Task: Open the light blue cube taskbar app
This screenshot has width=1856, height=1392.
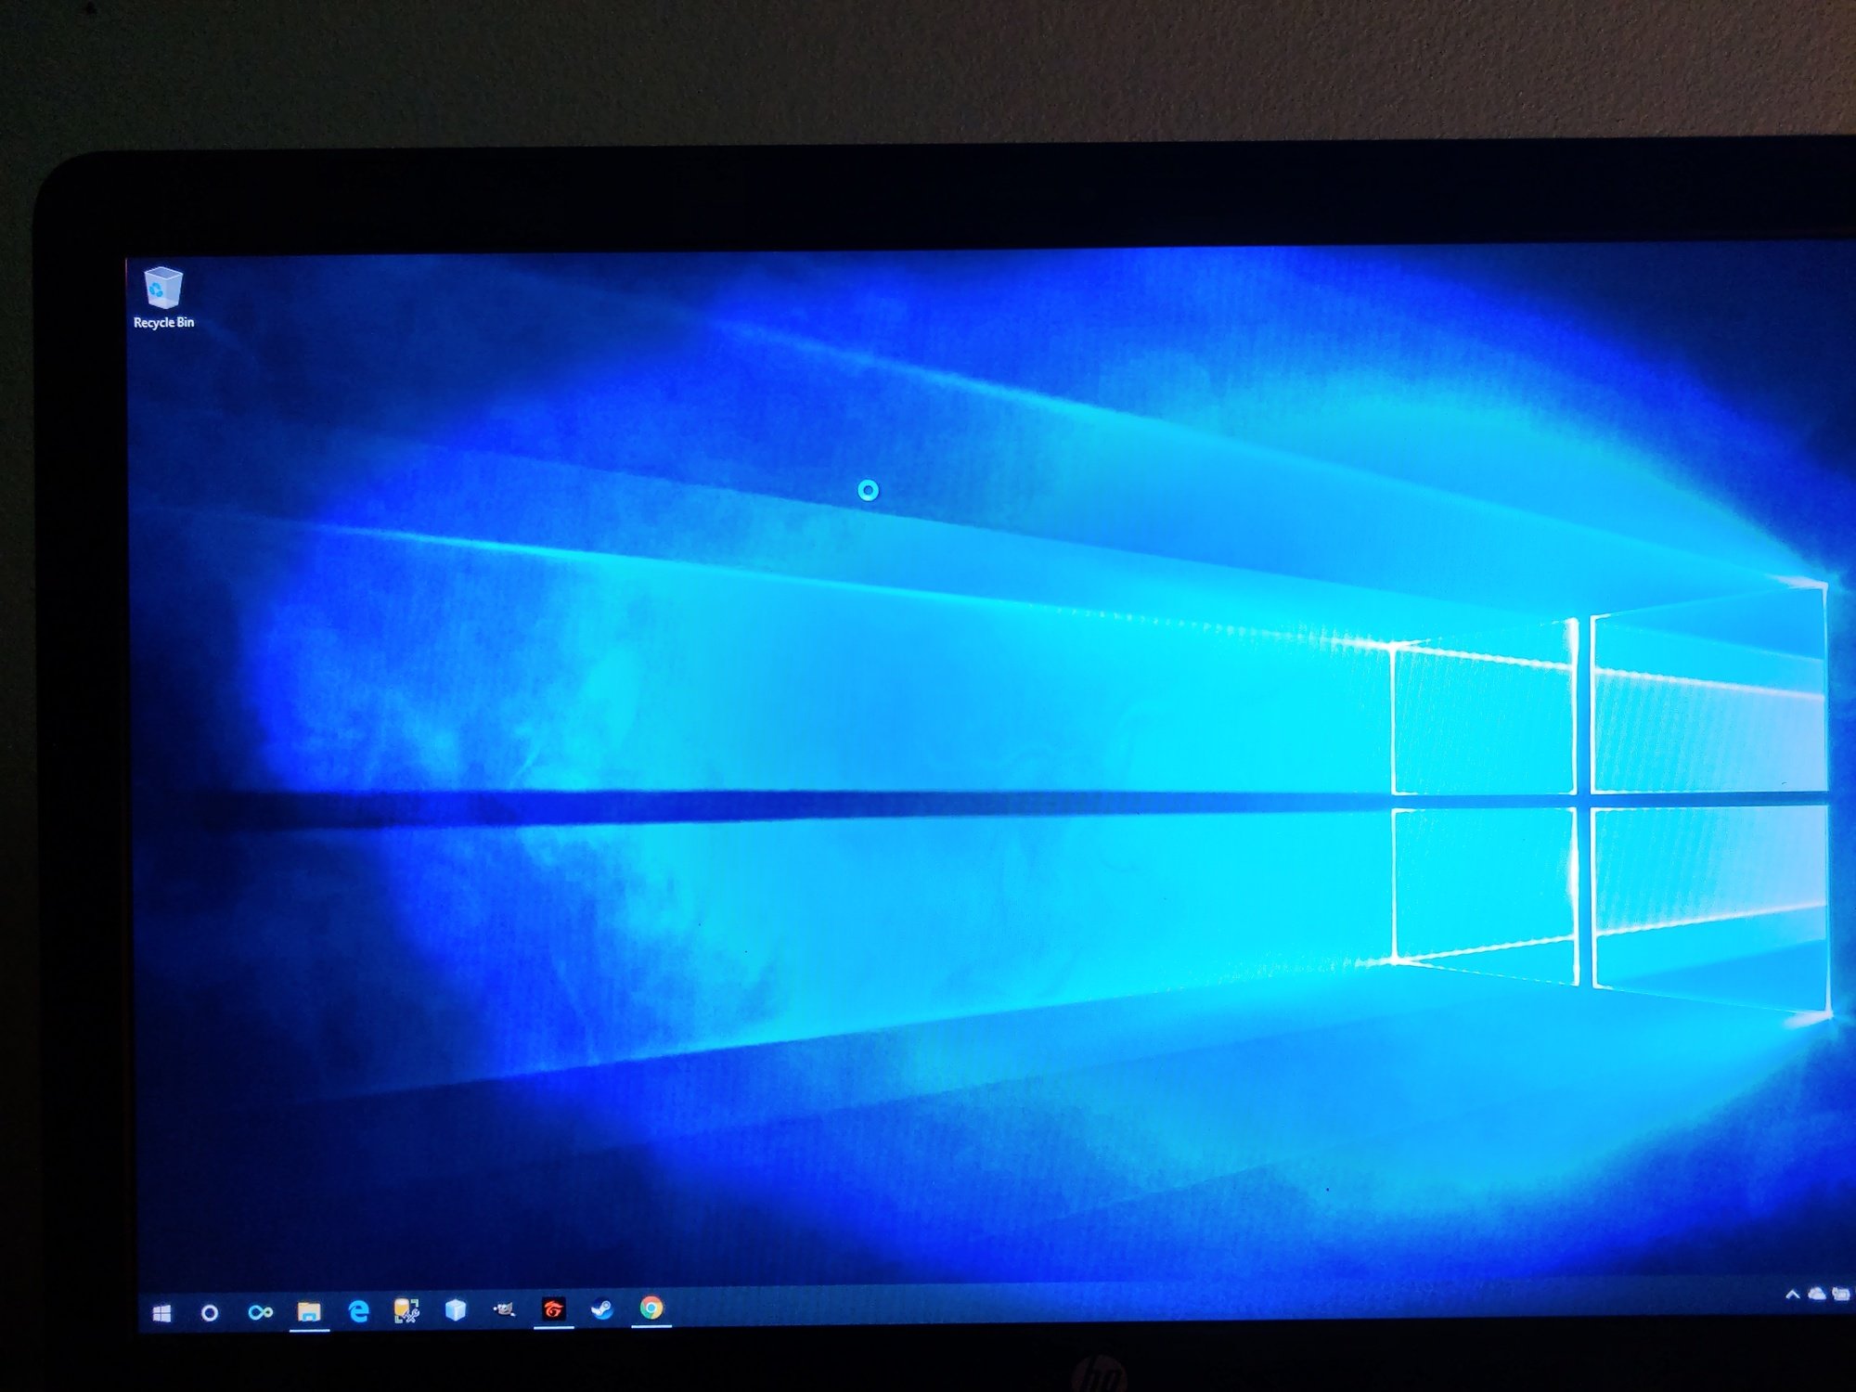Action: [x=456, y=1308]
